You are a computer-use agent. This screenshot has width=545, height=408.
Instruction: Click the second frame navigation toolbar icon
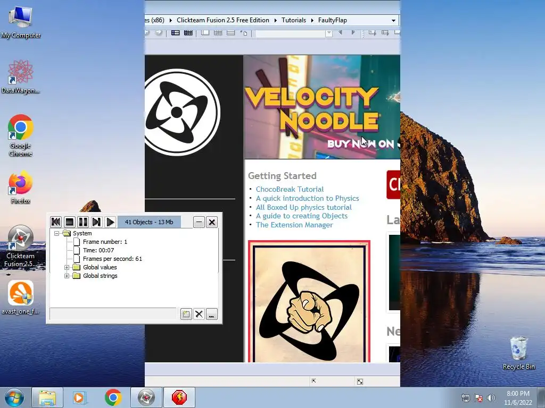click(385, 32)
